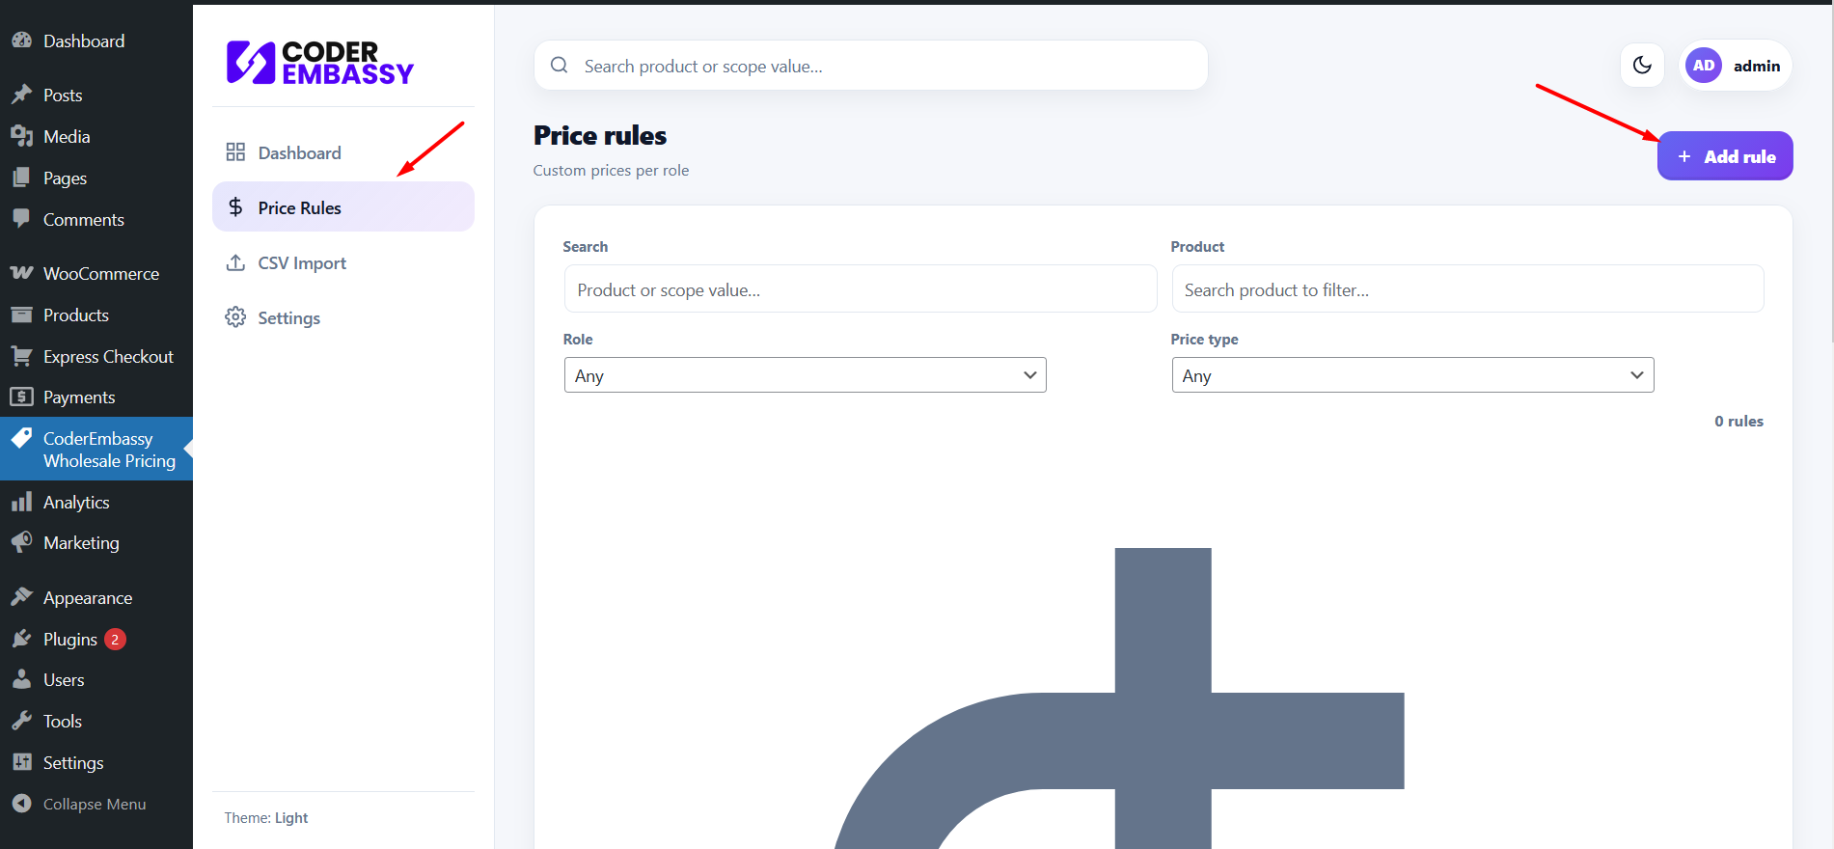Open plugin Settings gear icon
1834x849 pixels.
[235, 317]
